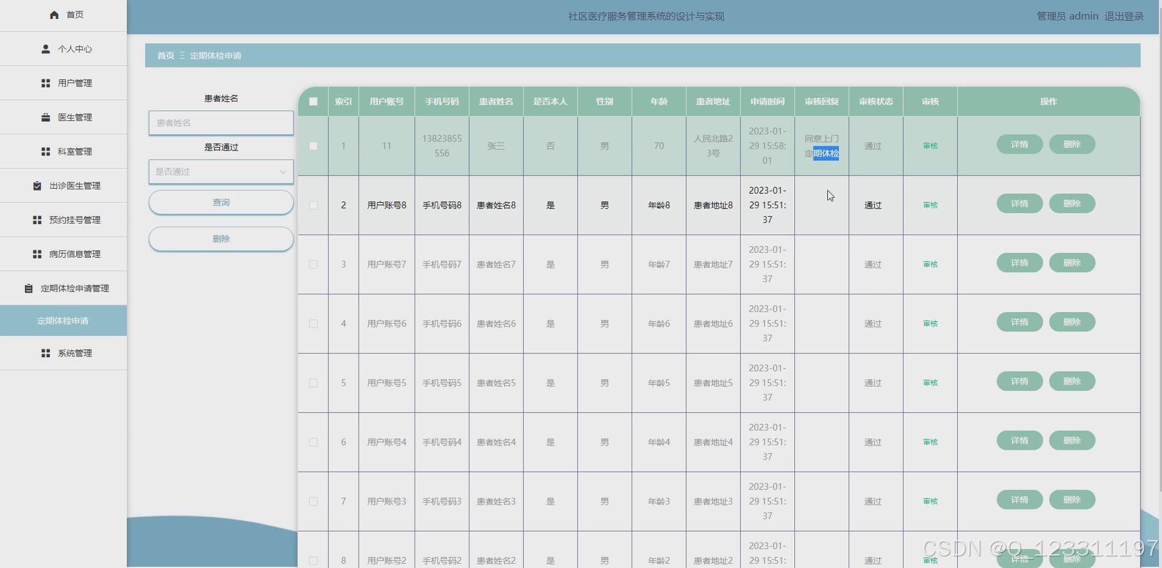Click the 申请时间 column header
The image size is (1162, 568).
tap(768, 102)
